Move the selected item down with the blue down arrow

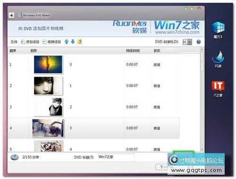click(x=73, y=42)
